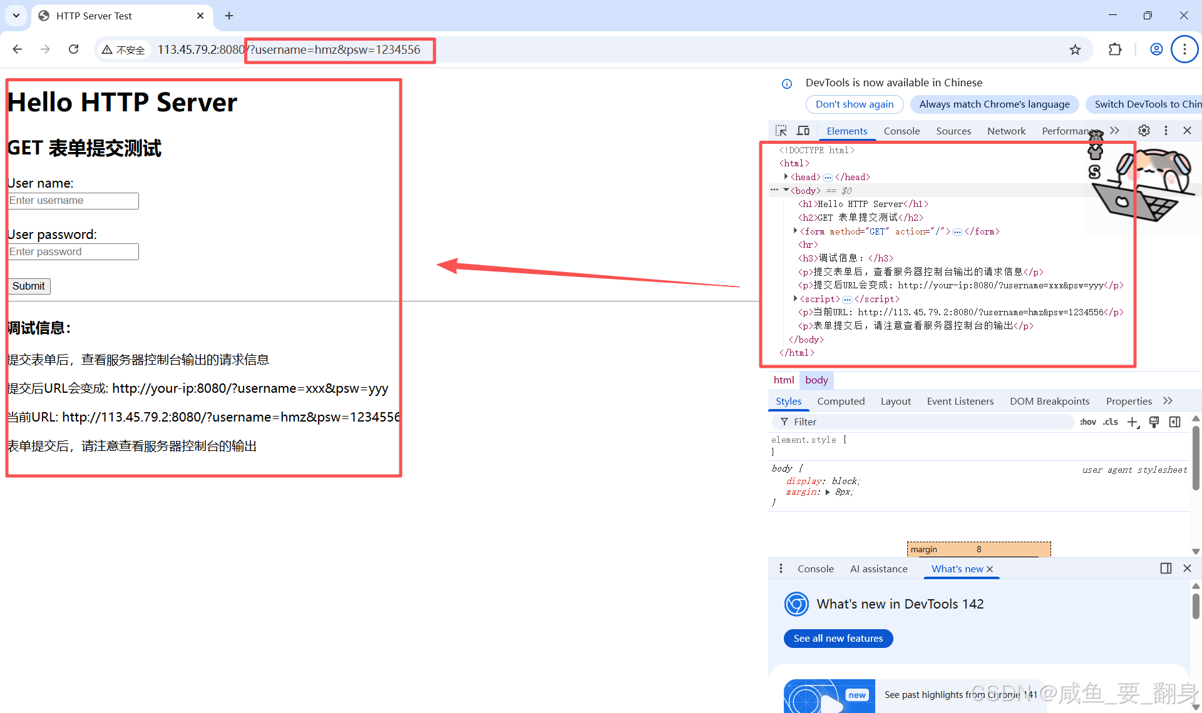Toggle computed styles sidebar icon

click(1175, 422)
